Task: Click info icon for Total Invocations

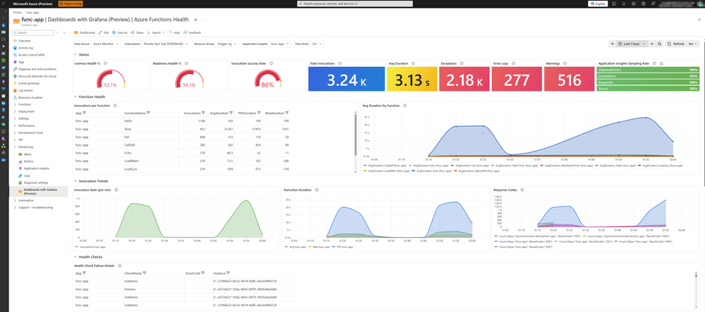Action: click(x=340, y=64)
